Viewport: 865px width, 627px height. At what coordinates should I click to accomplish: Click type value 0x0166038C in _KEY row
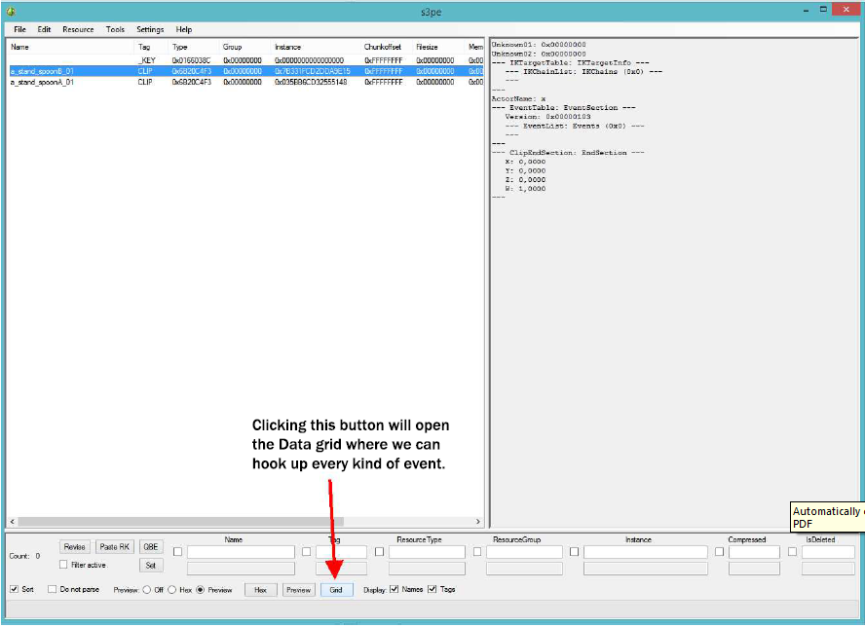[191, 60]
